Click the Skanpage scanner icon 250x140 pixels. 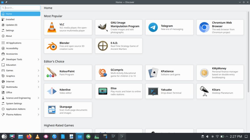coord(52,110)
